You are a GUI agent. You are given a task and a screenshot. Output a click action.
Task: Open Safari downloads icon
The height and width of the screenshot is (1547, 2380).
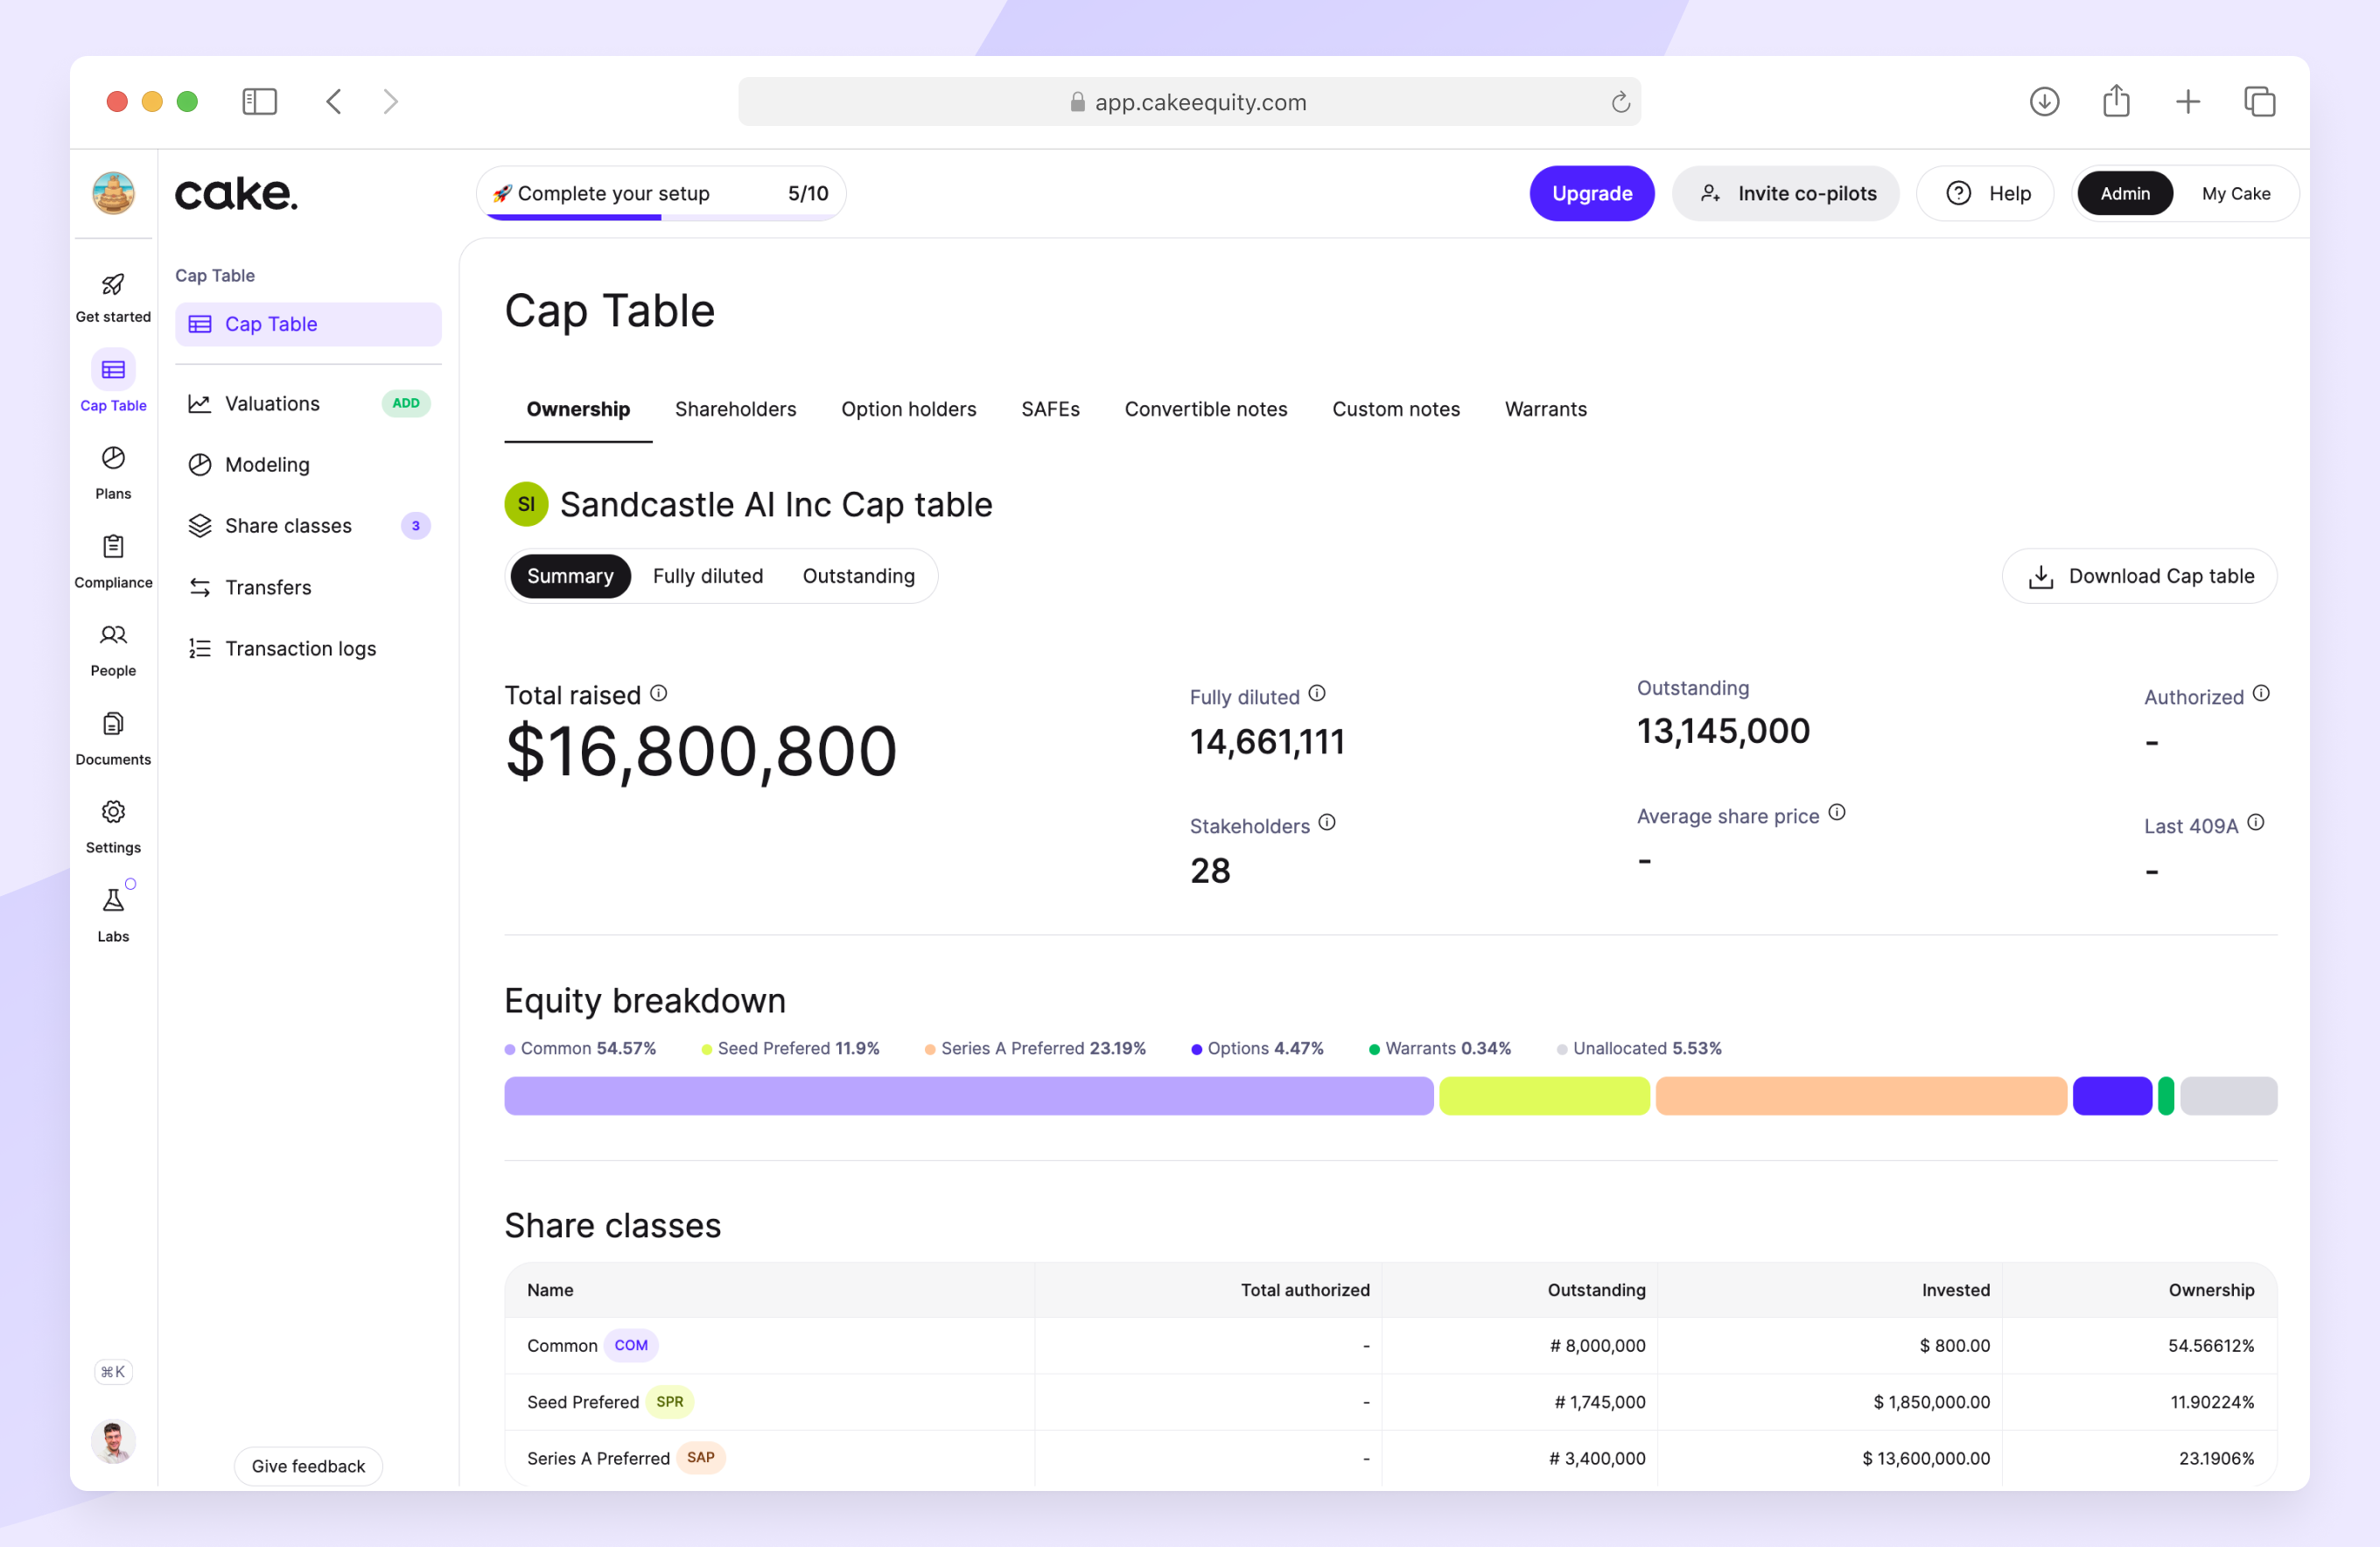pos(2045,101)
